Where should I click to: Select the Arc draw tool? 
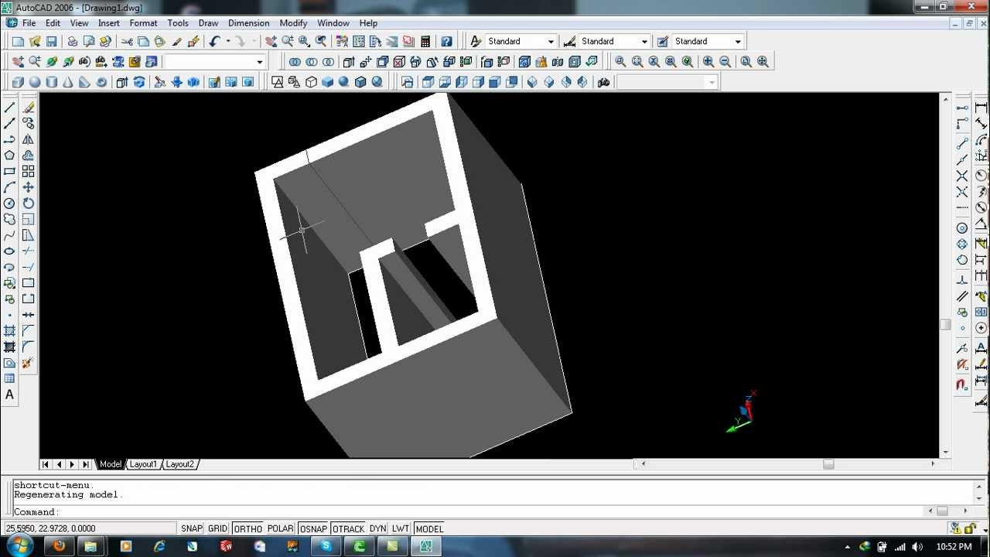point(10,187)
